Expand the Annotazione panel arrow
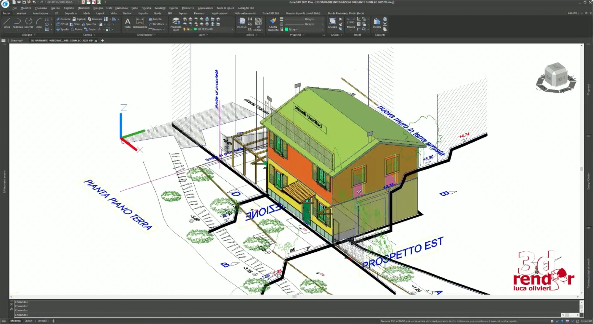Image resolution: width=593 pixels, height=324 pixels. (155, 35)
